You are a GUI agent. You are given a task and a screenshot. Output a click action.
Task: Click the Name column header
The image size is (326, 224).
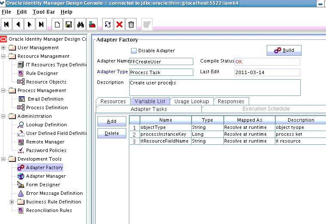click(165, 120)
